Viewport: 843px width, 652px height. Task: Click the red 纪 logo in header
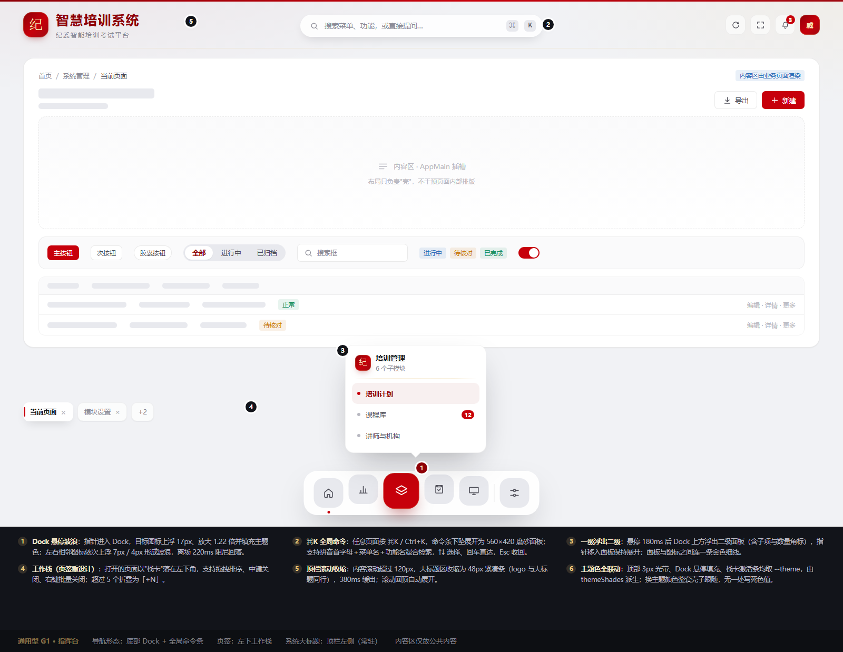(36, 25)
